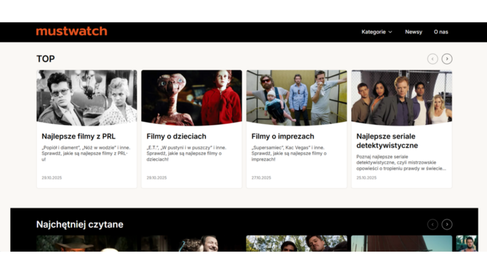
Task: Open the Newsy page
Action: 413,32
